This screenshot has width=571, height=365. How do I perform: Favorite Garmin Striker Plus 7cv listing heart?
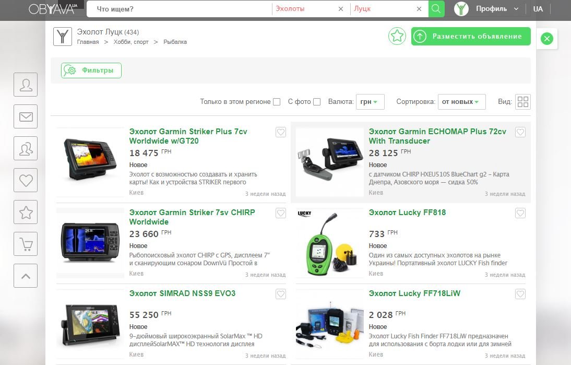click(281, 132)
